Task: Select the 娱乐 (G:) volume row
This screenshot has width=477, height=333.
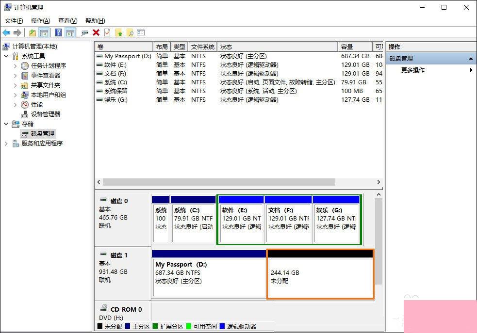Action: coord(239,100)
